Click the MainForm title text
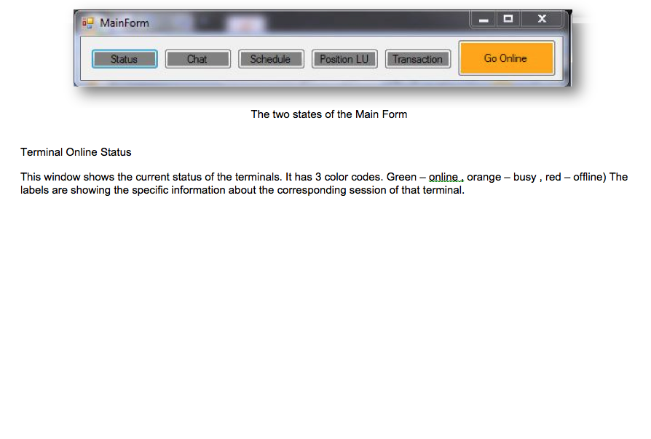The width and height of the screenshot is (651, 439). [x=125, y=23]
